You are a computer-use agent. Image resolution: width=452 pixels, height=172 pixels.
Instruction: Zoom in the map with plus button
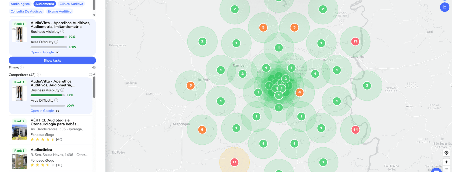pyautogui.click(x=446, y=162)
